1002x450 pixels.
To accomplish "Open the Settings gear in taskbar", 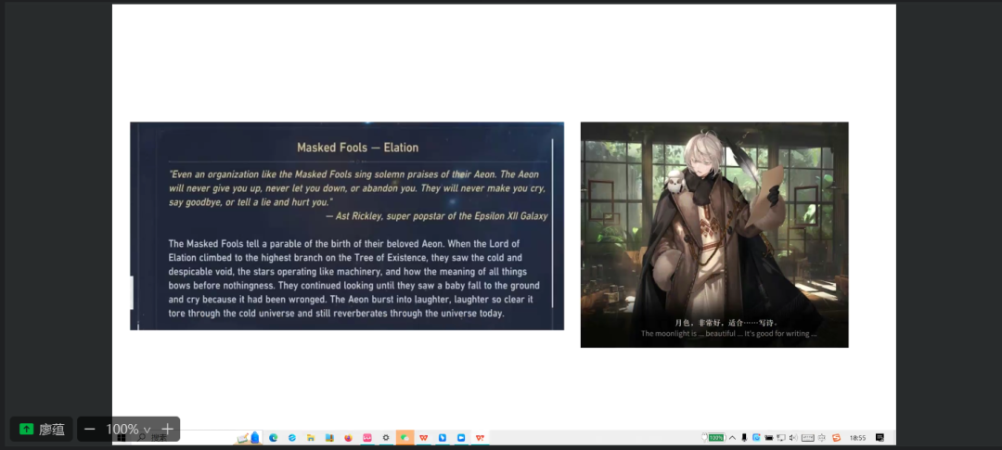I will coord(386,438).
